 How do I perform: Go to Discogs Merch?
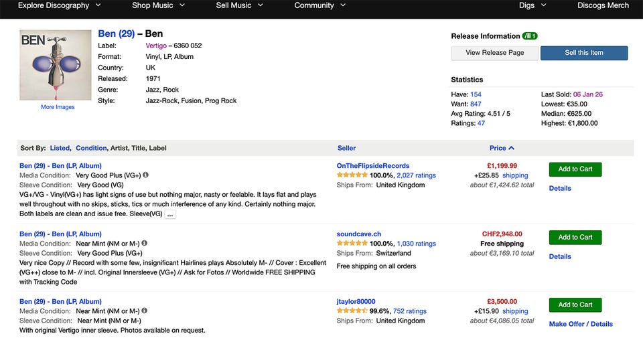[603, 5]
